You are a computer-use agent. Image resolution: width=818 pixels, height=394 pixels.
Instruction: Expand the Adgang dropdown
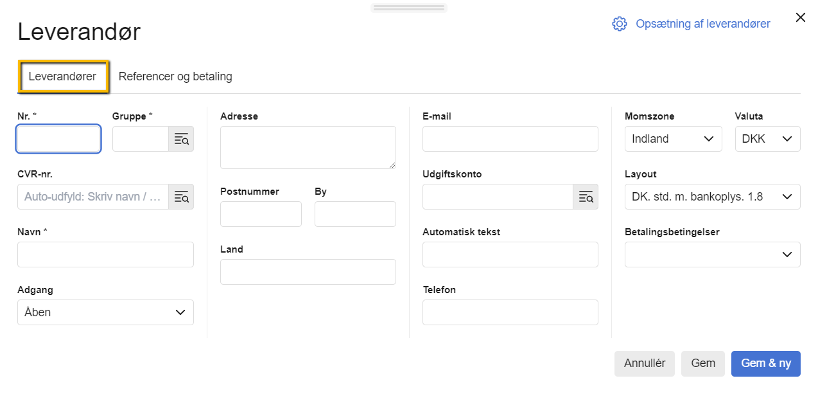[105, 312]
